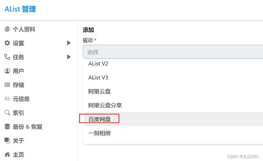This screenshot has width=263, height=161.
Task: Select 百度网盘 from the driver list
Action: coord(174,119)
